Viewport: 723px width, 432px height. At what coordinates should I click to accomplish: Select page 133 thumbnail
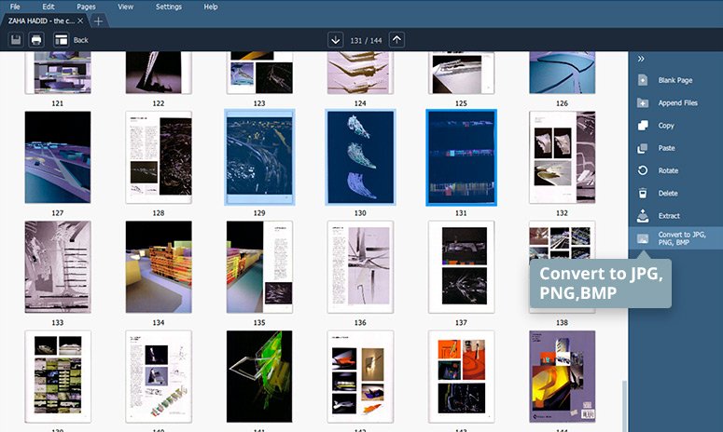(58, 267)
